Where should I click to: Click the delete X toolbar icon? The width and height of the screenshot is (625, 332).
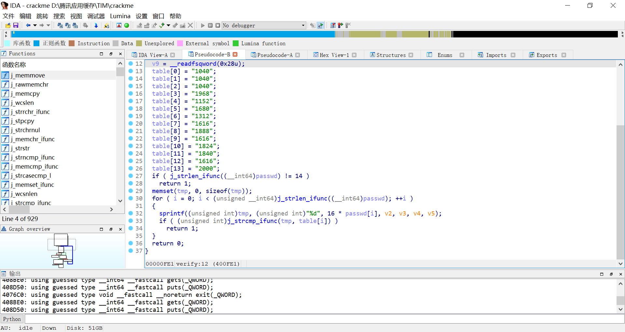pos(190,25)
